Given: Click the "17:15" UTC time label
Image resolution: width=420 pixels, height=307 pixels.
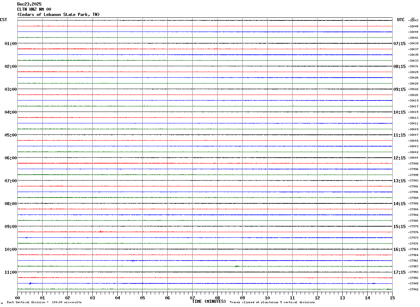Looking at the screenshot, I should point(400,272).
